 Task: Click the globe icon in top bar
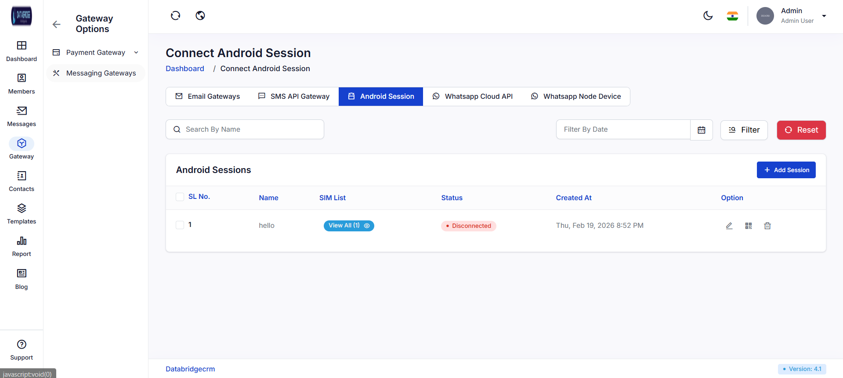(x=200, y=16)
